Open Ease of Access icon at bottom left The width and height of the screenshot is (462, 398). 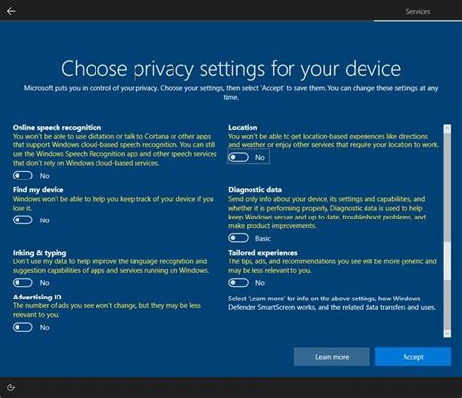(x=11, y=387)
